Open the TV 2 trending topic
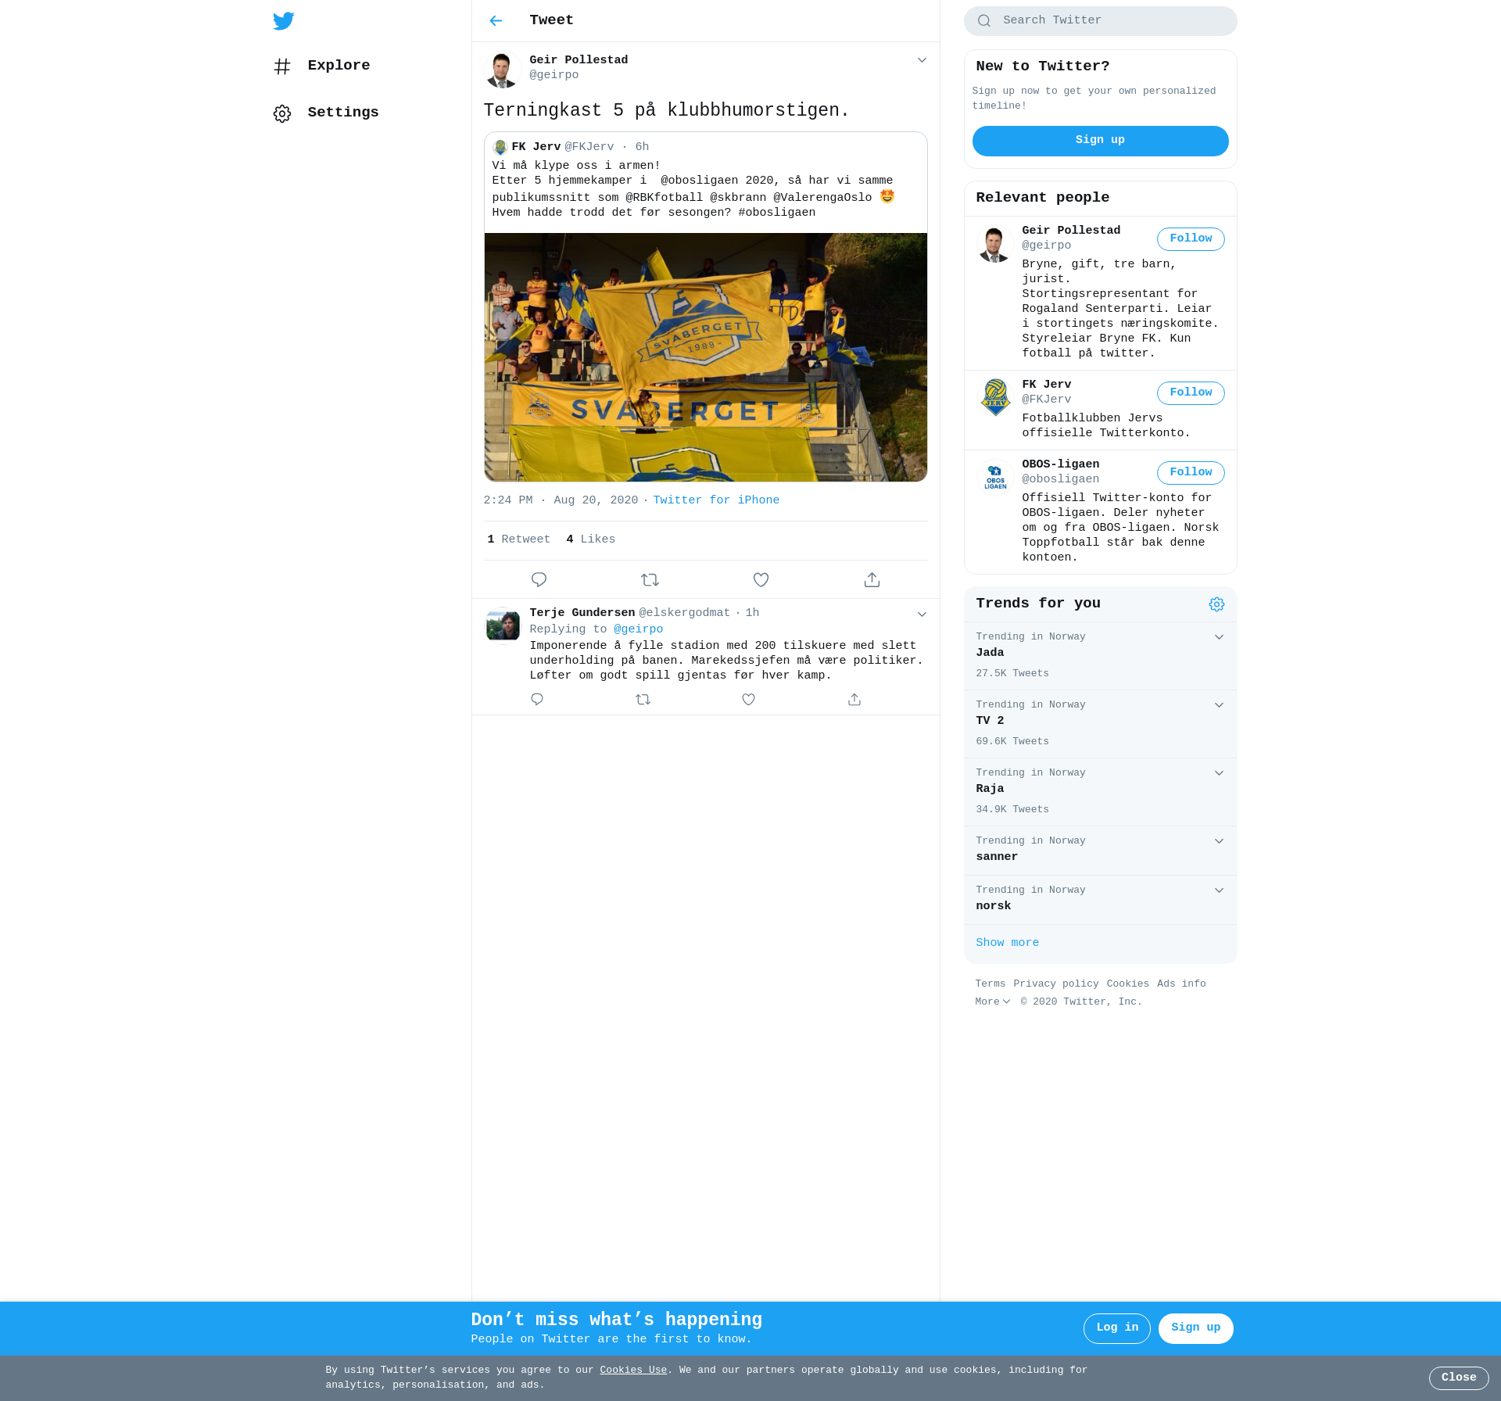The image size is (1501, 1401). (x=1100, y=724)
